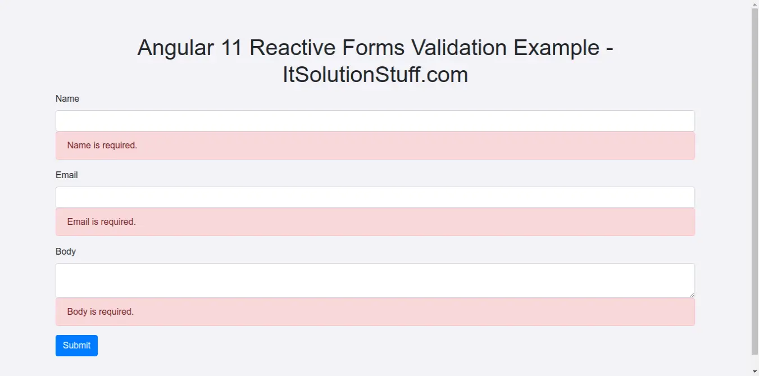Click the scrollbar up arrow
The image size is (759, 376).
755,4
